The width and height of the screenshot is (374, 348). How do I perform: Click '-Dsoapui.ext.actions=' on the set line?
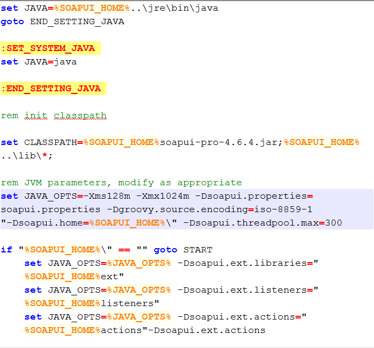239,317
